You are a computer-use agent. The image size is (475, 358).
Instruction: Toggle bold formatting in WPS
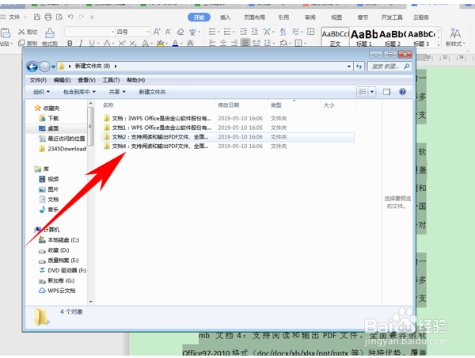click(70, 44)
